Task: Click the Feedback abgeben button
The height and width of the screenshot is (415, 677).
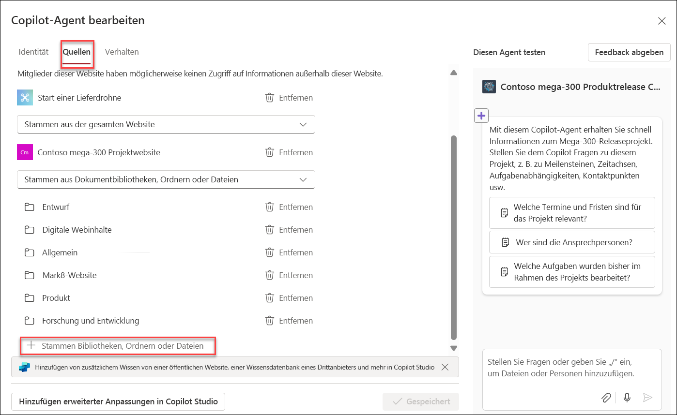Action: coord(629,52)
